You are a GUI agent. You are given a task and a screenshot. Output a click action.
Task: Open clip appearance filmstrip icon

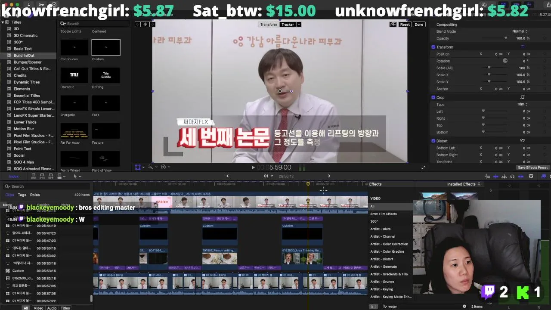coord(531,176)
